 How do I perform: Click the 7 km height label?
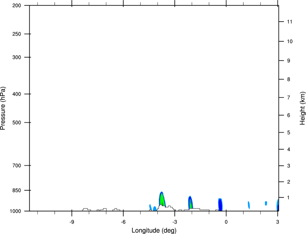(x=289, y=98)
